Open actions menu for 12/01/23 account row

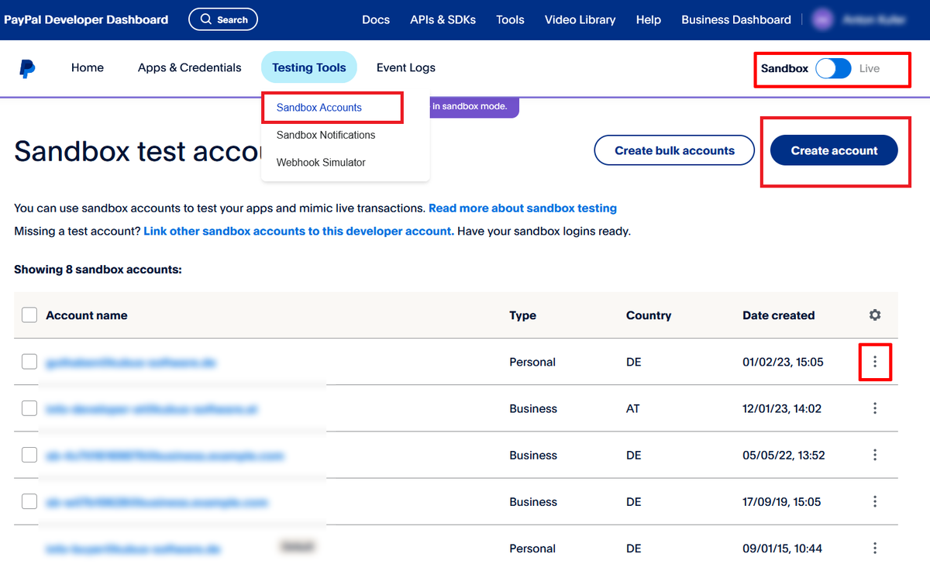tap(875, 408)
